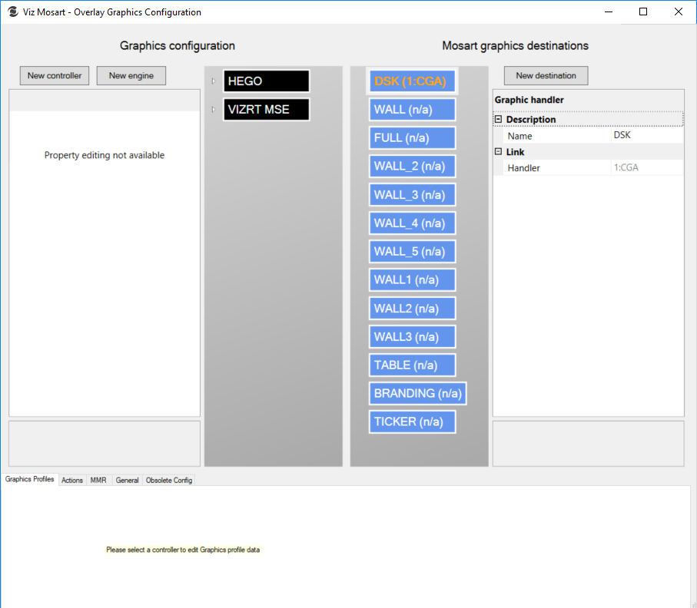Expand the VIZRT MSE controller node
This screenshot has width=697, height=608.
click(213, 109)
